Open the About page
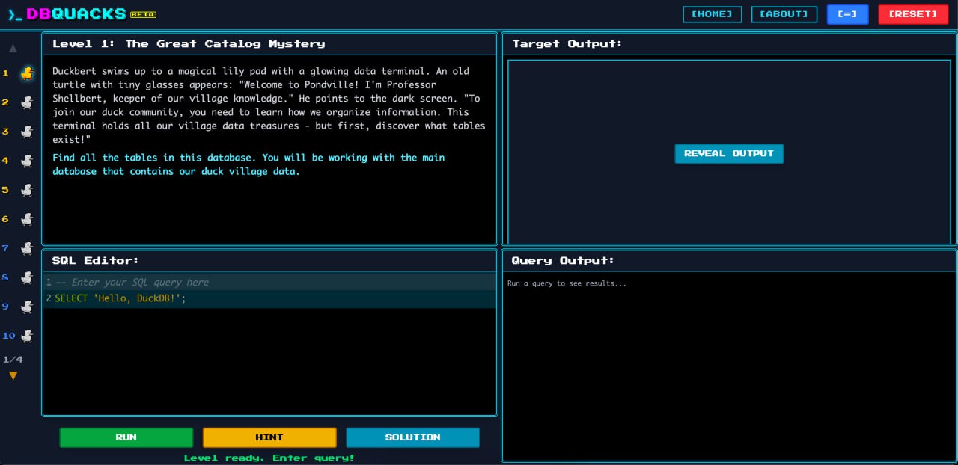 pyautogui.click(x=784, y=14)
